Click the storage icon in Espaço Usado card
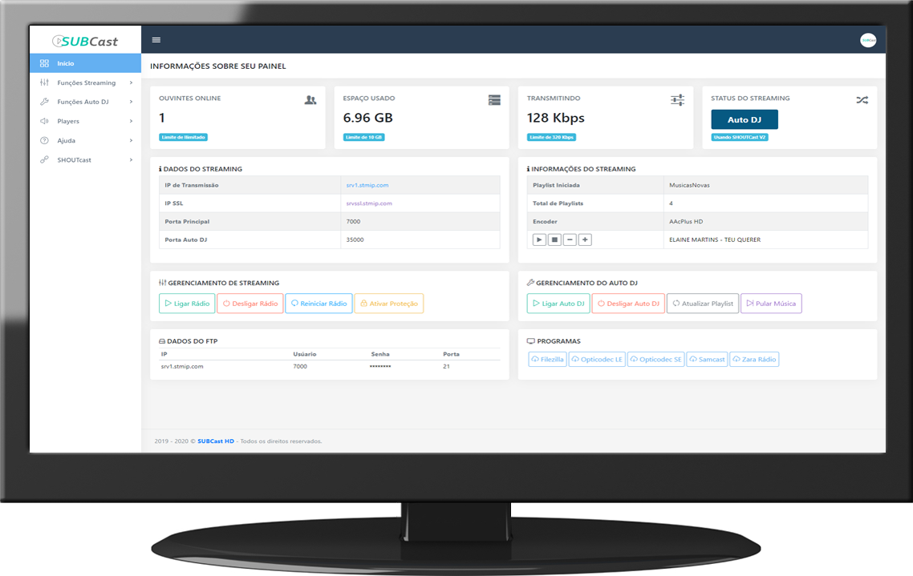 [x=494, y=100]
